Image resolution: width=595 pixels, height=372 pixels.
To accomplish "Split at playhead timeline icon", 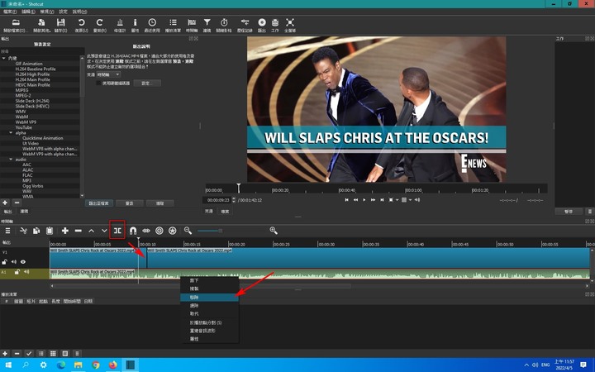I will (117, 231).
